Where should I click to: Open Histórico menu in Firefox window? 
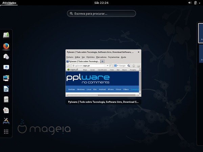click(90, 57)
